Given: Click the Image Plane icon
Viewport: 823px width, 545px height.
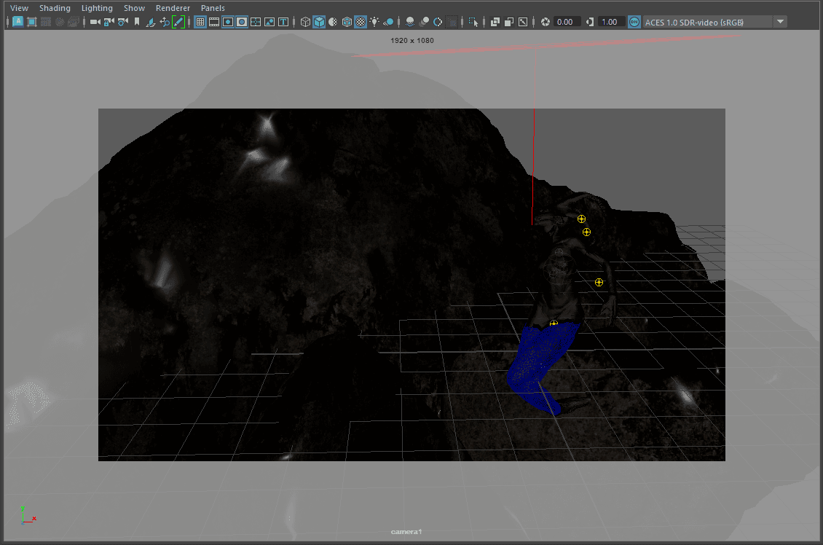Looking at the screenshot, I should click(x=151, y=22).
